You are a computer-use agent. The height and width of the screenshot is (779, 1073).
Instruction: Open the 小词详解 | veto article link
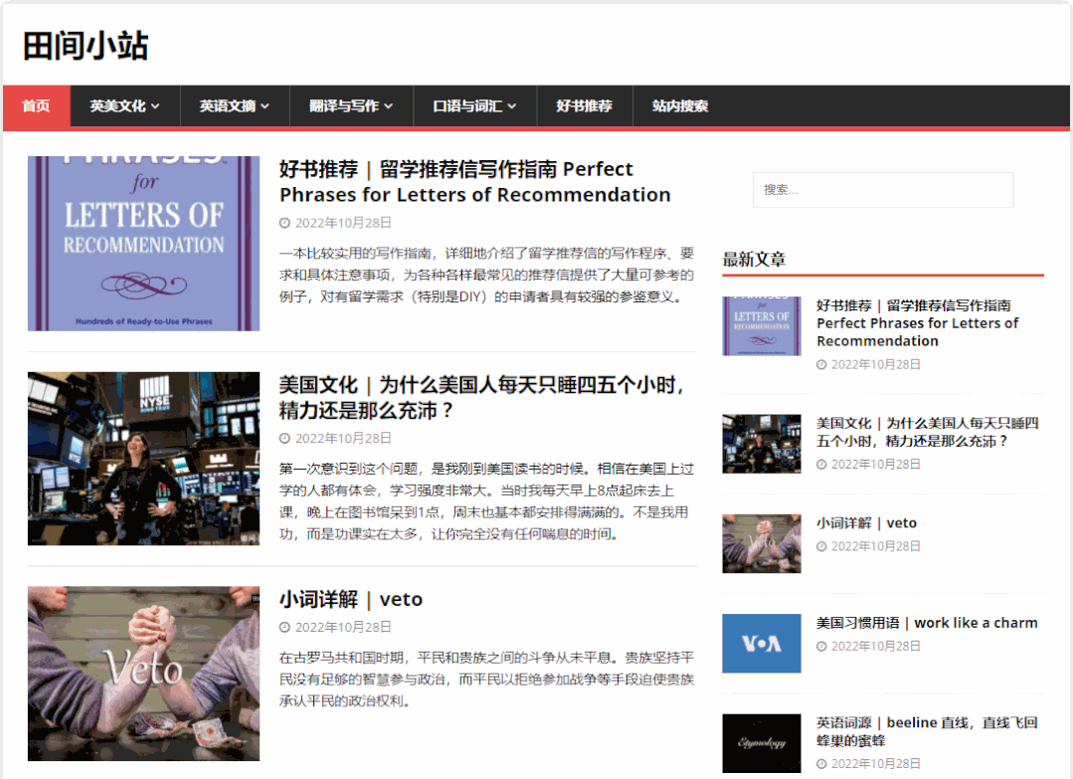pos(350,599)
